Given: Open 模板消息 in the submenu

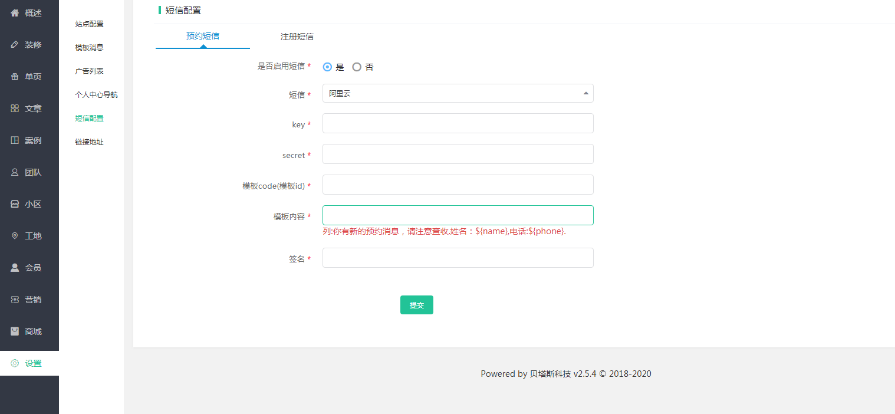Looking at the screenshot, I should point(90,48).
